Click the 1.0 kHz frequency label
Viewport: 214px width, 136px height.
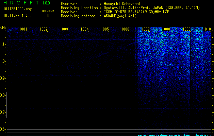tap(3, 61)
